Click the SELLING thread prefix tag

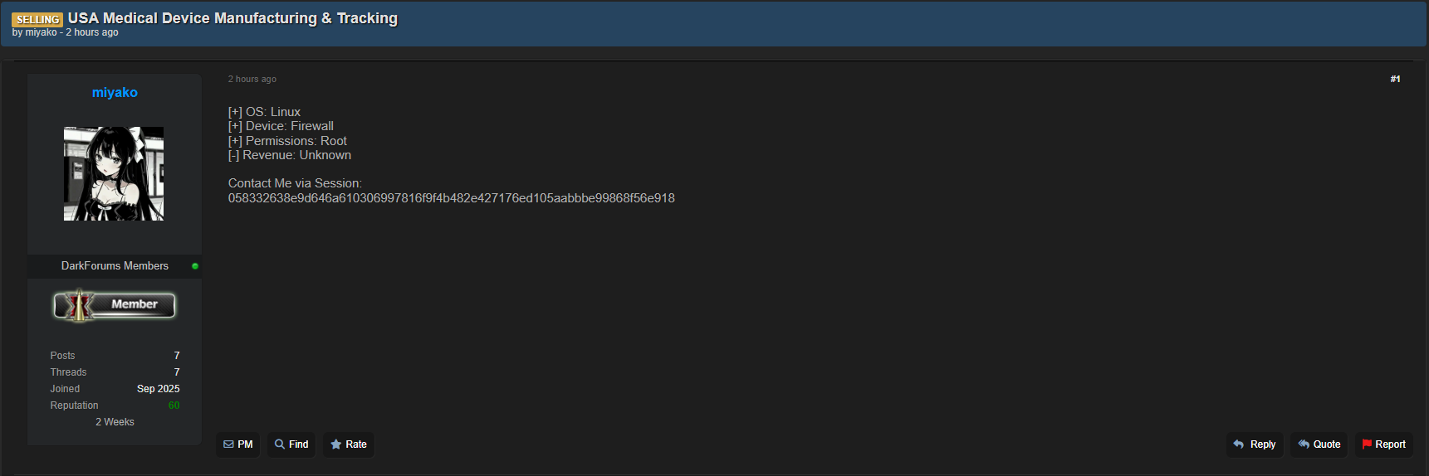pyautogui.click(x=37, y=19)
